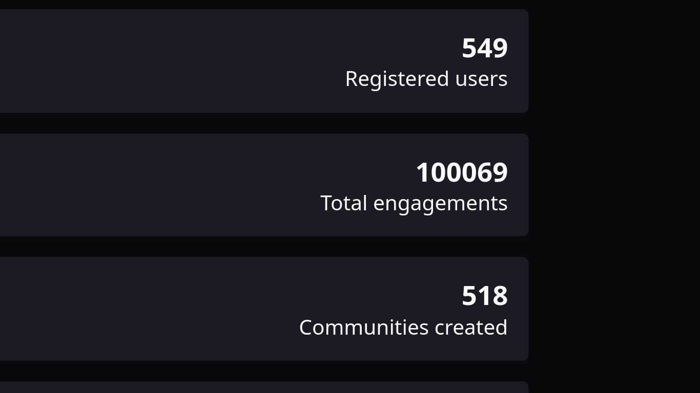Click gap below the Communities created card
Viewport: 700px width, 393px height.
tap(264, 371)
